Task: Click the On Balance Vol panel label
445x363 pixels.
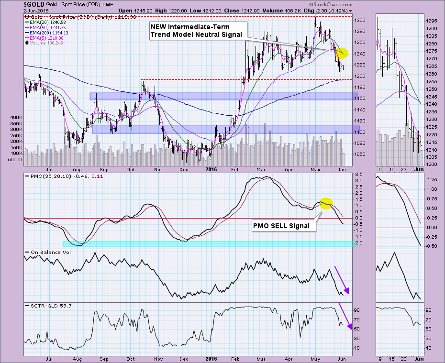Action: tap(43, 252)
